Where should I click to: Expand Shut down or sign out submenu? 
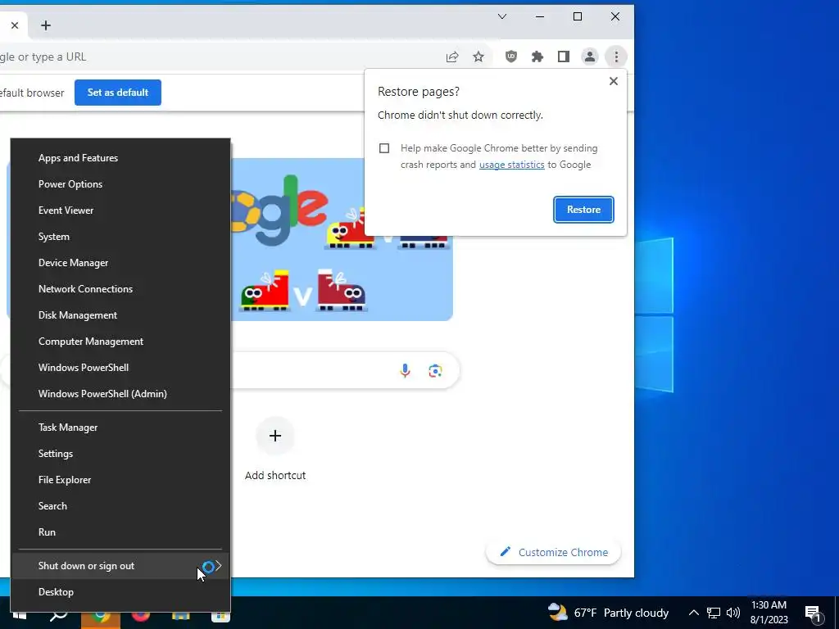[x=120, y=566]
